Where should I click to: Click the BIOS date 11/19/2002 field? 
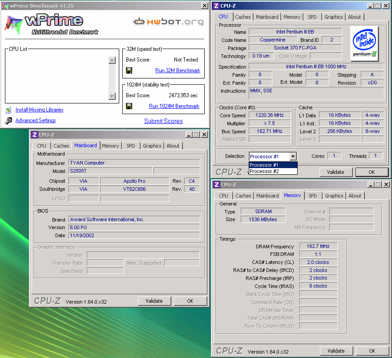point(134,235)
